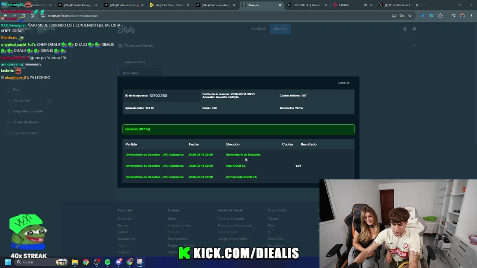Click the Stake logo in the header

click(126, 29)
